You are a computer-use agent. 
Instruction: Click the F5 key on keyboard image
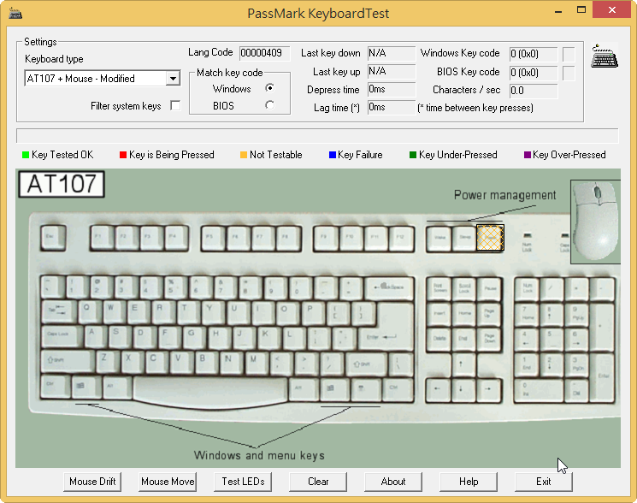(213, 237)
